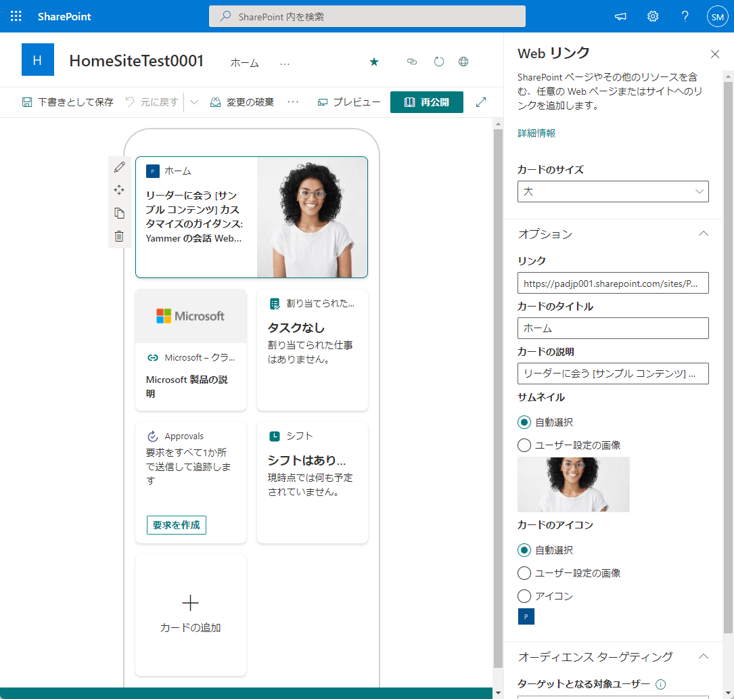The height and width of the screenshot is (699, 734).
Task: Click the カードのタイトル input field
Action: click(x=613, y=328)
